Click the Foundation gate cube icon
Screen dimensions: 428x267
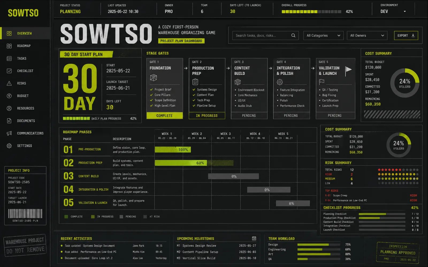click(x=154, y=78)
